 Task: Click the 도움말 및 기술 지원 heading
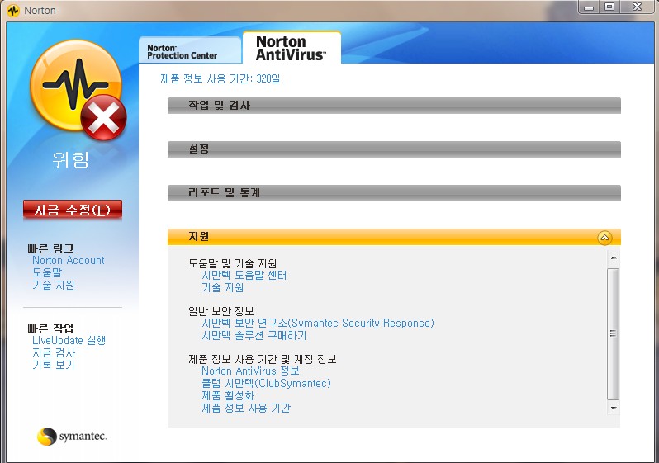click(x=232, y=263)
